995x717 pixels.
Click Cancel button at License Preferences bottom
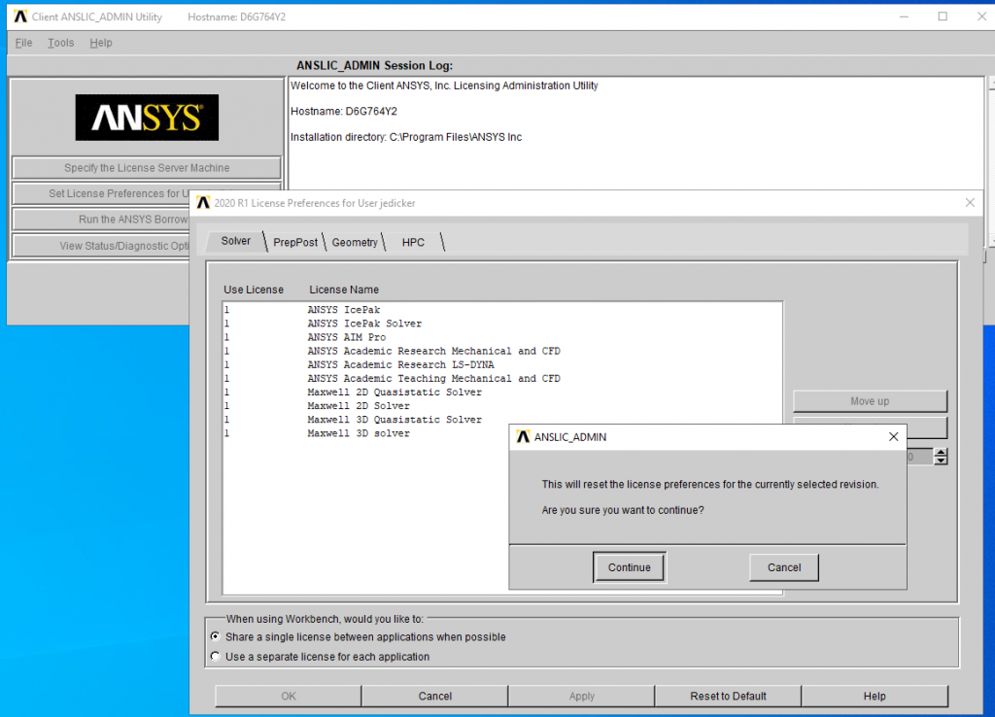(x=434, y=696)
